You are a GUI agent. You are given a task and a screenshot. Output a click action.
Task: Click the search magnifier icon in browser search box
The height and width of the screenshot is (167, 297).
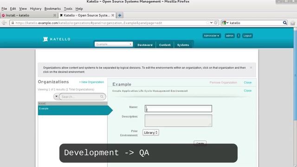[285, 23]
